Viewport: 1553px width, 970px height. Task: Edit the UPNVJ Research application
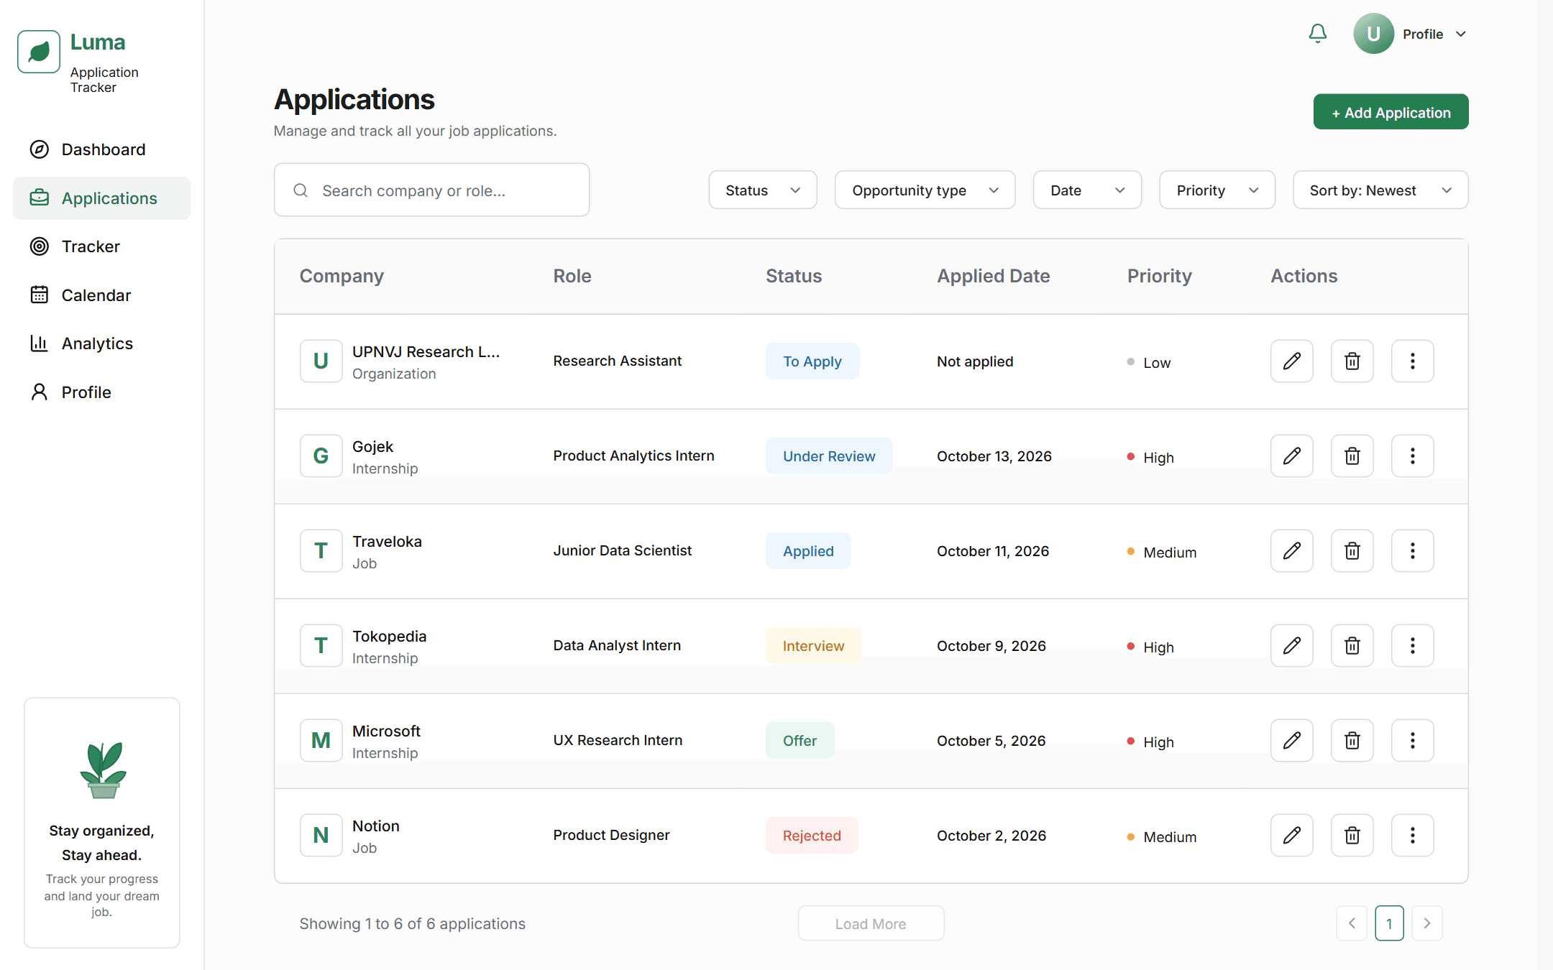point(1291,361)
